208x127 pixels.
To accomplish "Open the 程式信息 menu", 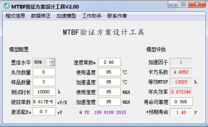I will coord(15,16).
